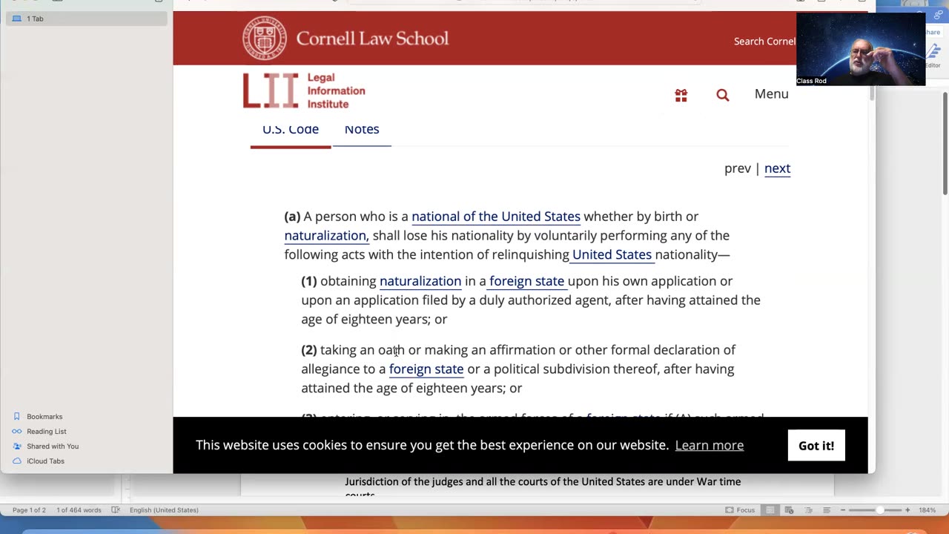Click the prev navigation text
The image size is (949, 534).
737,168
